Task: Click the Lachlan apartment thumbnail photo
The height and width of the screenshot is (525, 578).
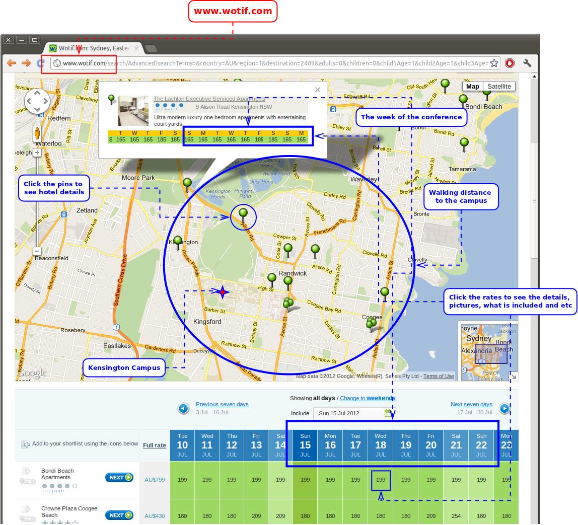Action: tap(133, 111)
